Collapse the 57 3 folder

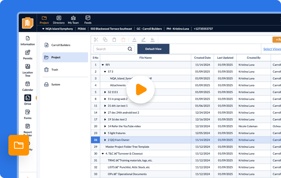[105, 72]
